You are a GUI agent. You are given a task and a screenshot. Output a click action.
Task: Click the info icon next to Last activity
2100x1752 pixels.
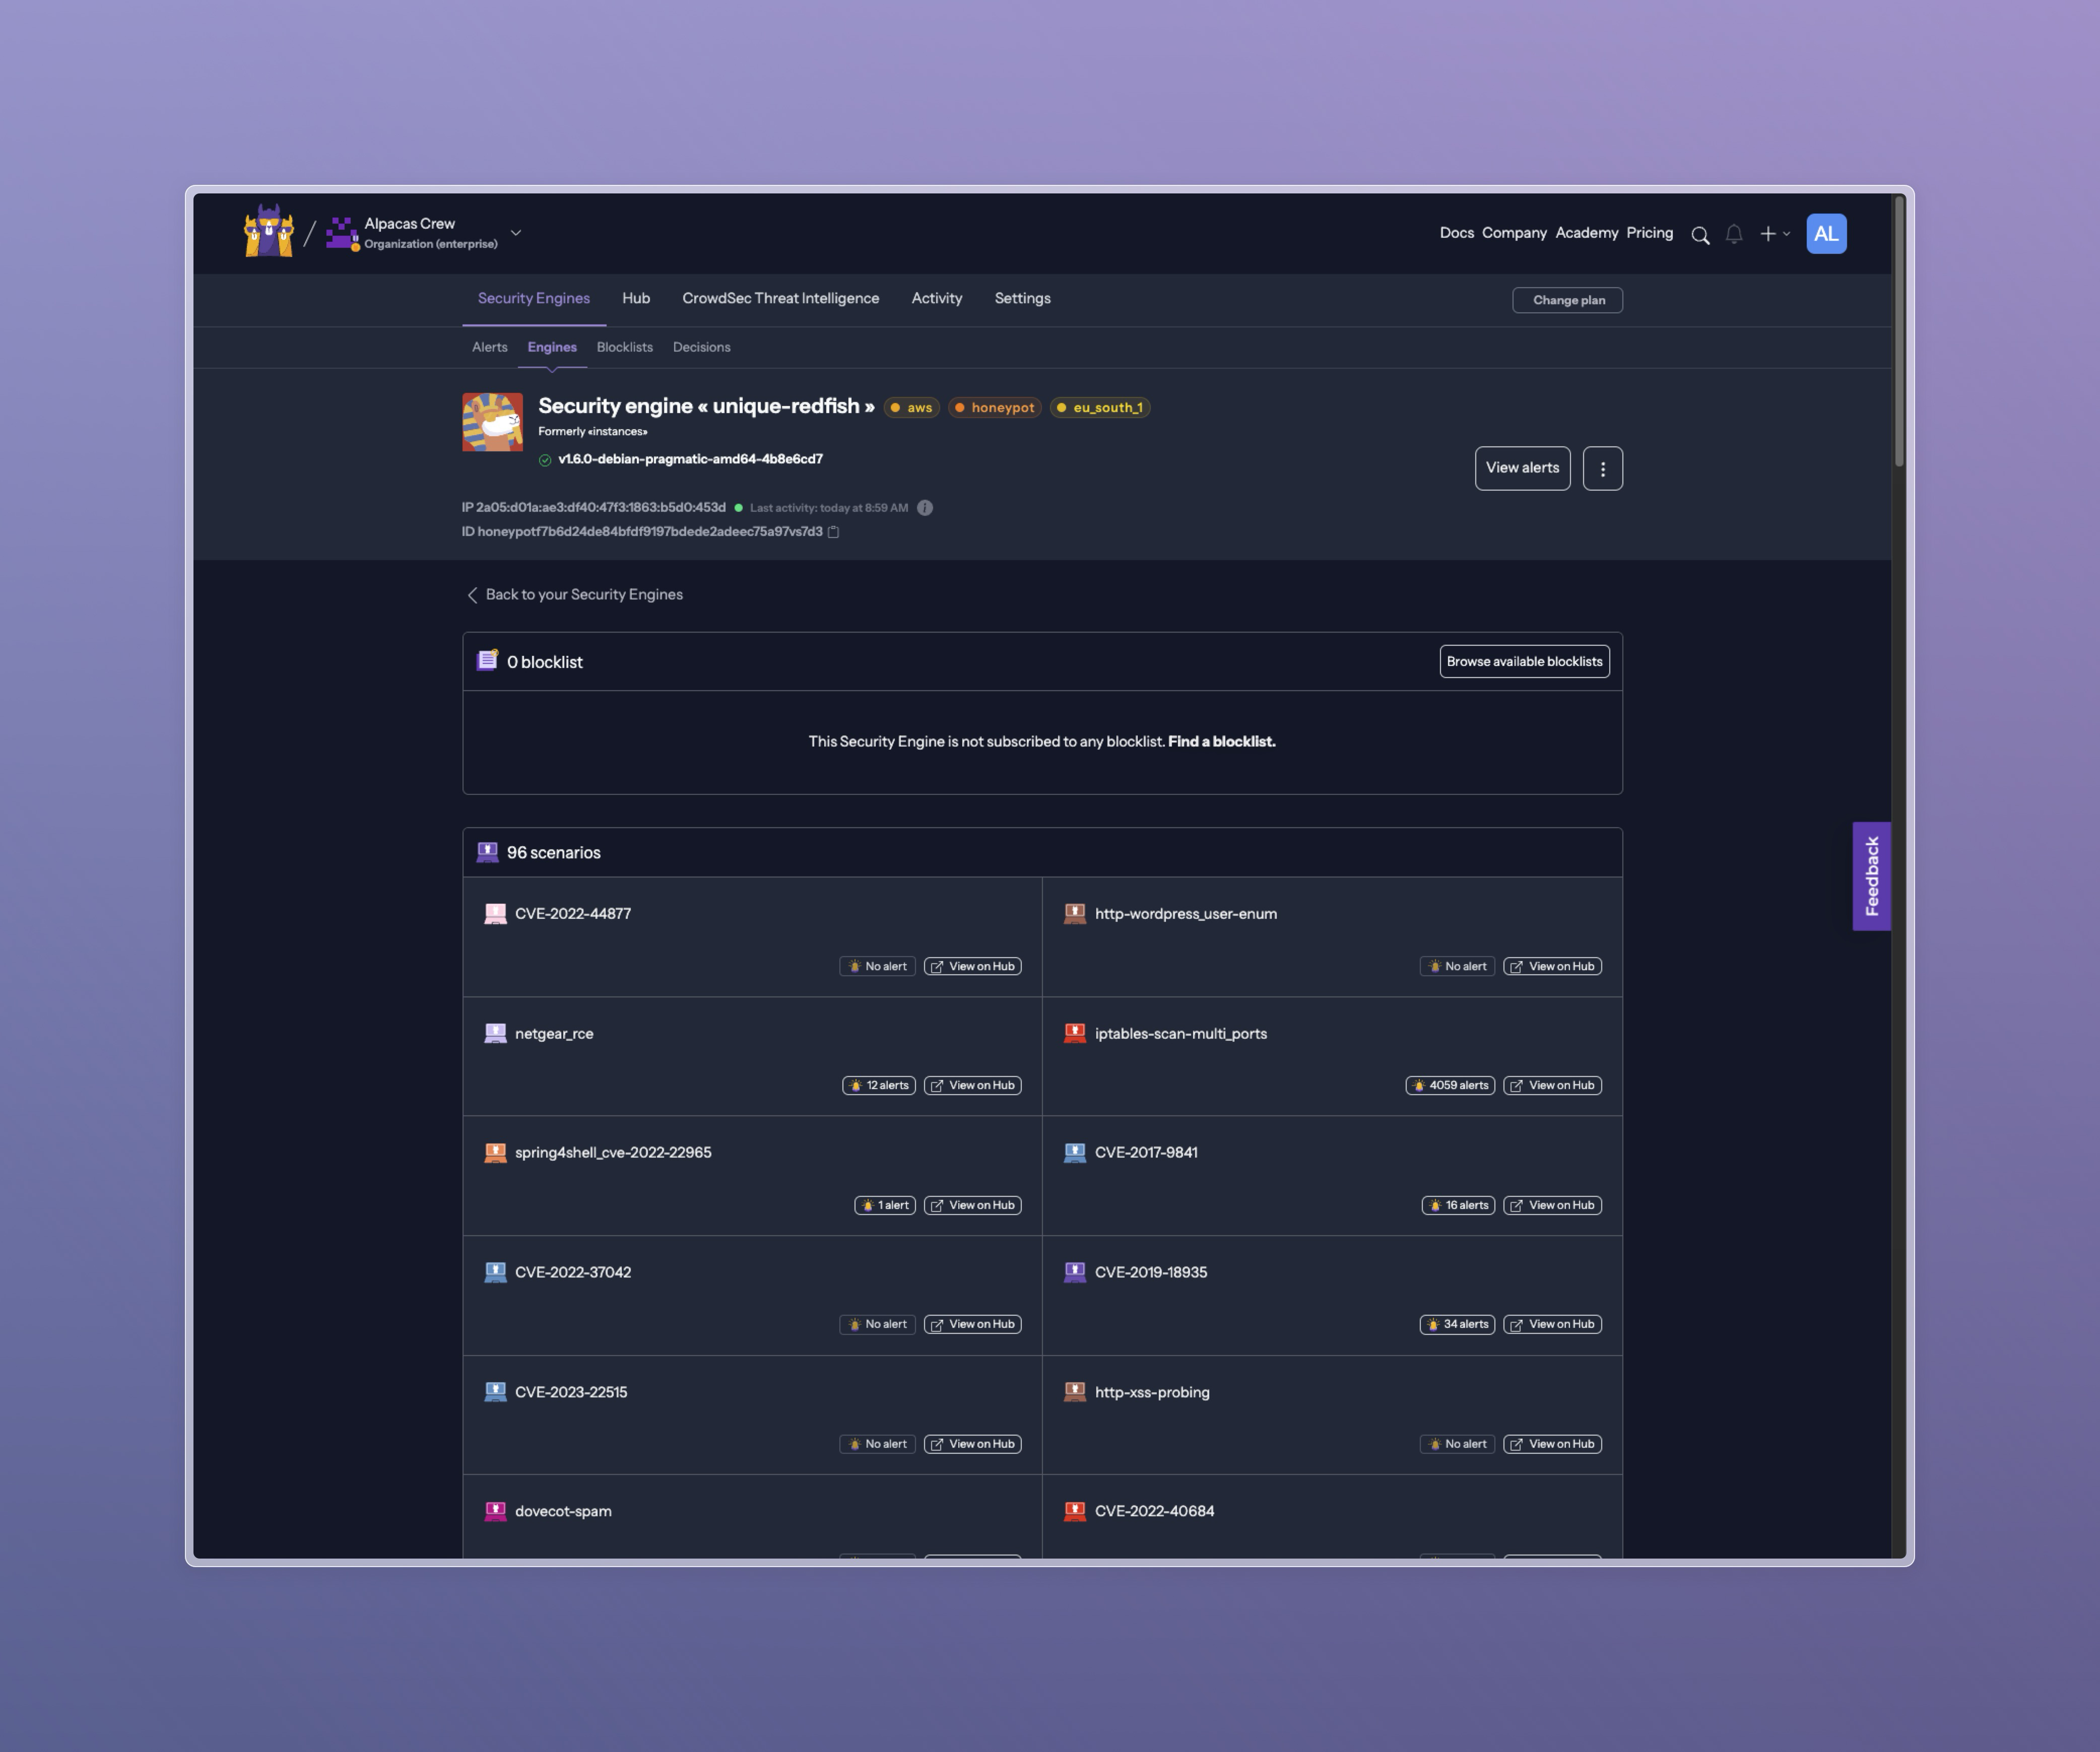[x=925, y=507]
